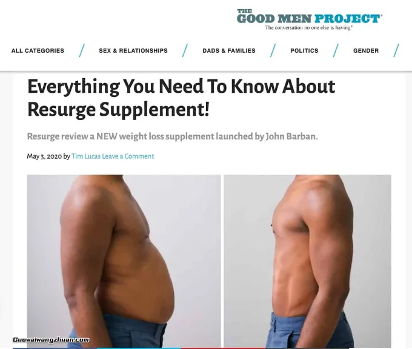The width and height of the screenshot is (412, 349).
Task: Click the May 3, 2020 publish date
Action: (44, 156)
